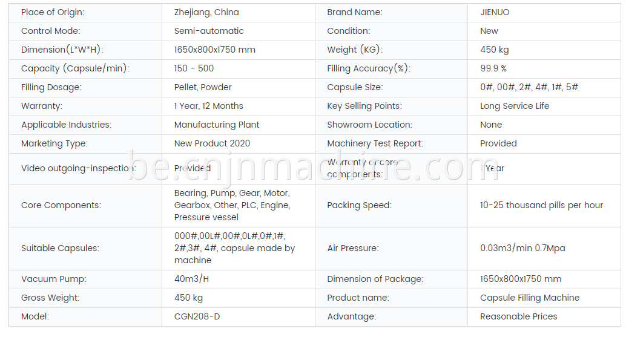Select the "40m3/H" vacuum pump value
The image size is (626, 337).
click(191, 279)
